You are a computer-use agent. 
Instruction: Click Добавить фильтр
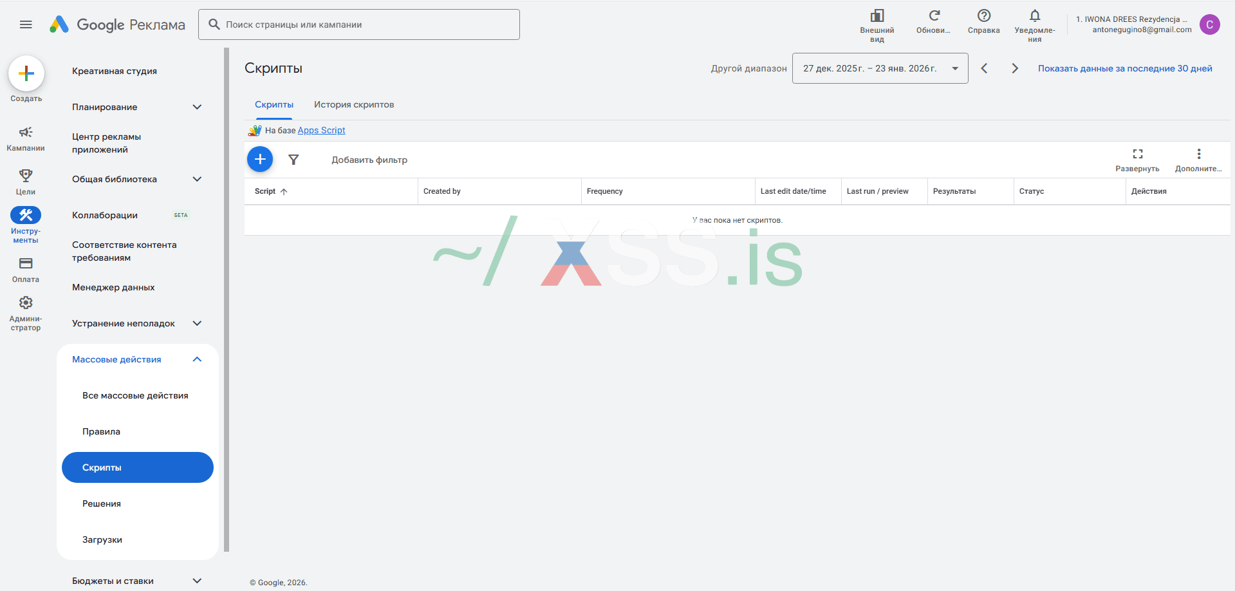click(369, 160)
